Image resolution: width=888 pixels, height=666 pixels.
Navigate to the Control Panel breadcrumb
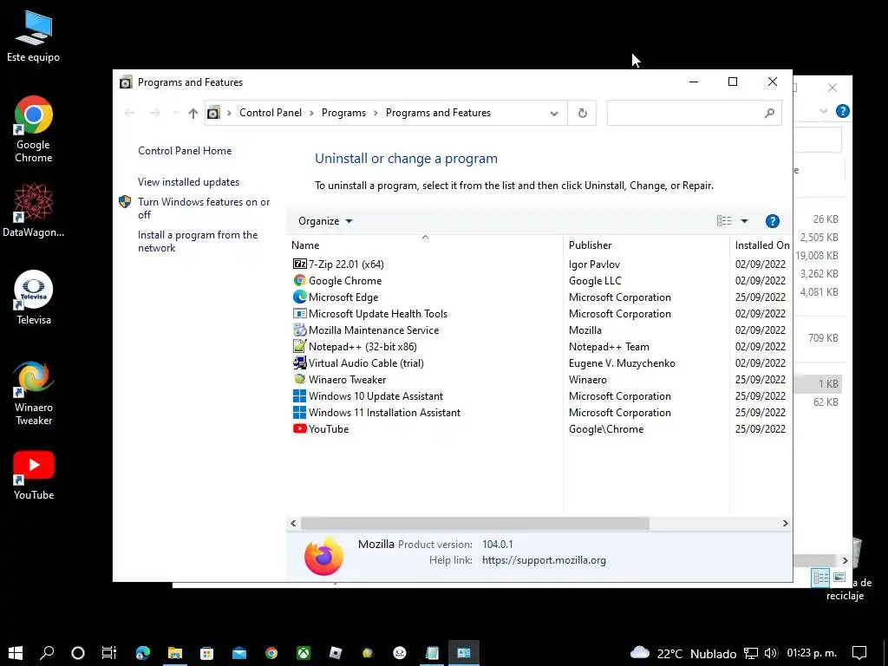pos(271,113)
